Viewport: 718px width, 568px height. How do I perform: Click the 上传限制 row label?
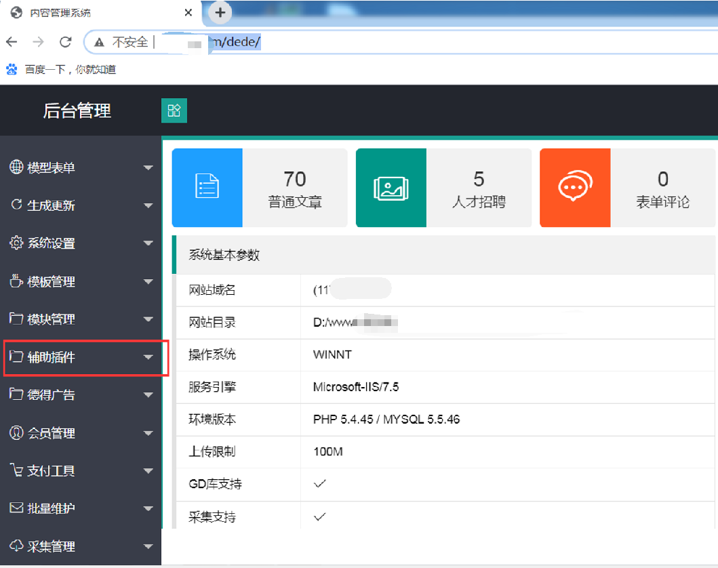point(212,451)
